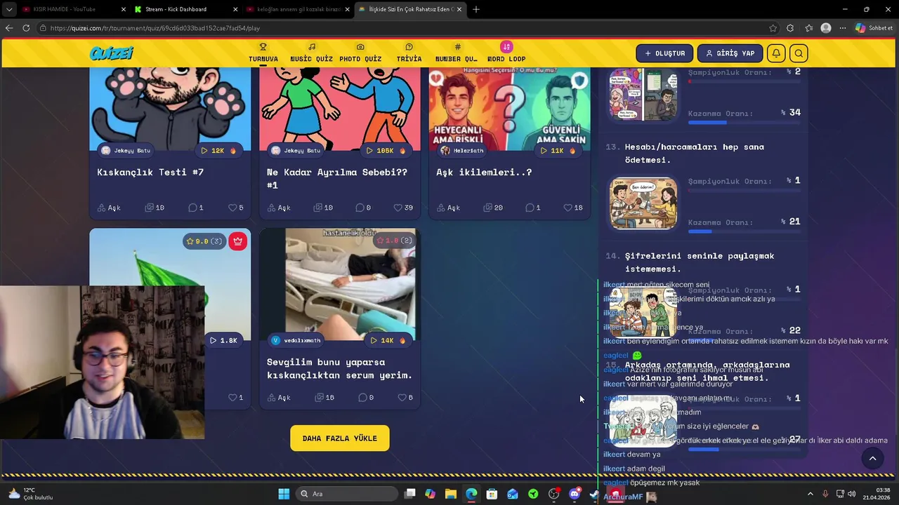Open the weather widget 12°C
The image size is (899, 505).
coord(29,494)
